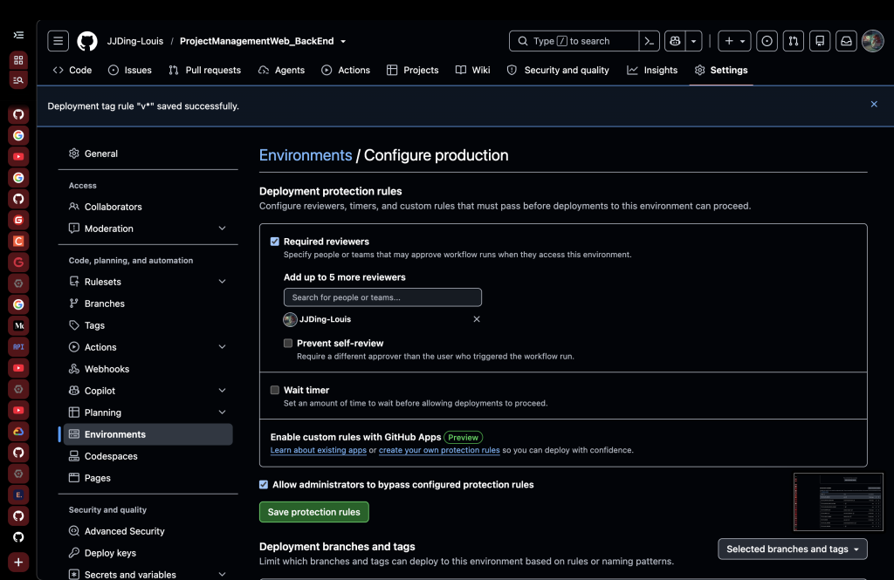Open create your own protection rules link

439,450
